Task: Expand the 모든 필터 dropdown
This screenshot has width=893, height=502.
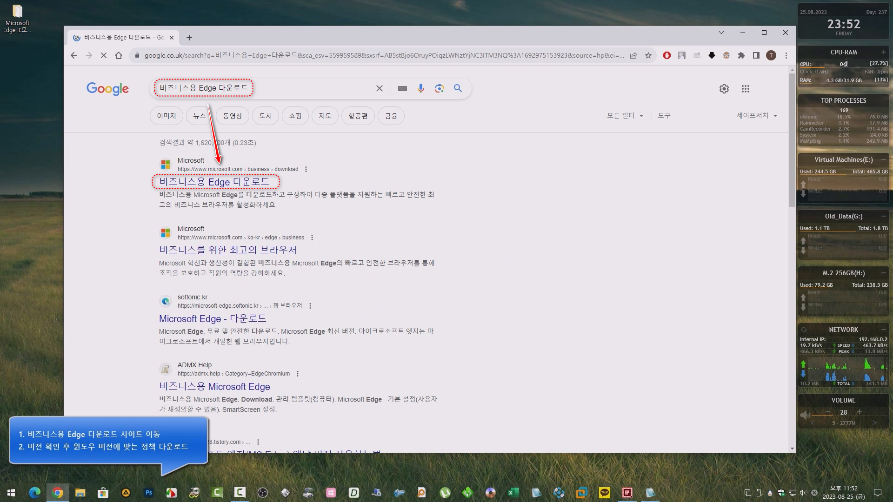Action: tap(625, 116)
